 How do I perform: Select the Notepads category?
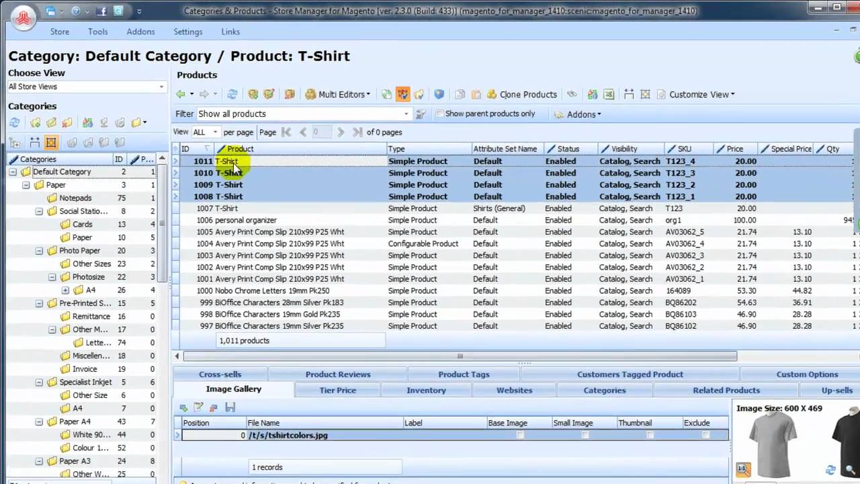click(75, 198)
